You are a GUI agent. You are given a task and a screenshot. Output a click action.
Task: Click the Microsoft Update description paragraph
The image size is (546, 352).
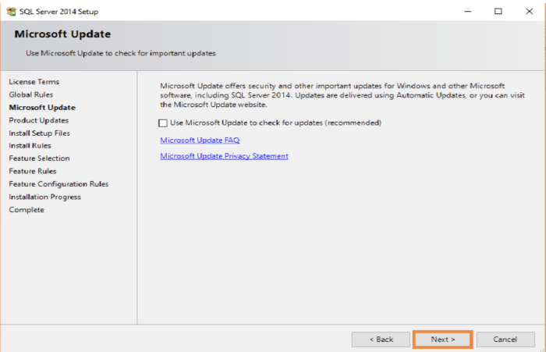[342, 95]
